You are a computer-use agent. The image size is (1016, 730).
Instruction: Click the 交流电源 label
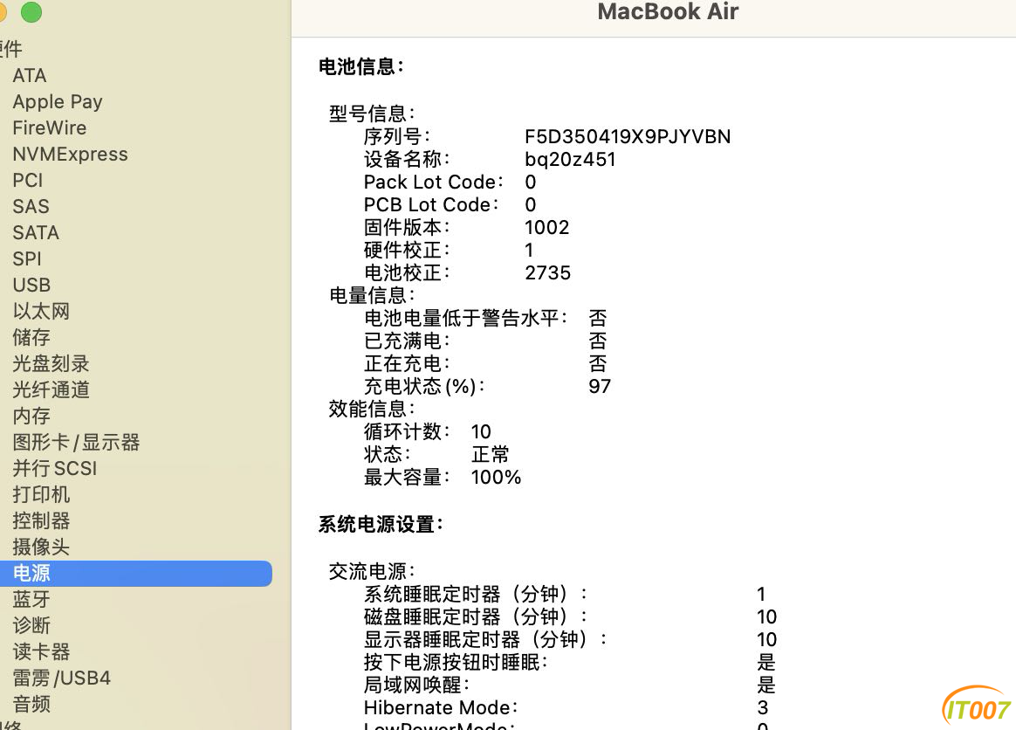point(372,571)
